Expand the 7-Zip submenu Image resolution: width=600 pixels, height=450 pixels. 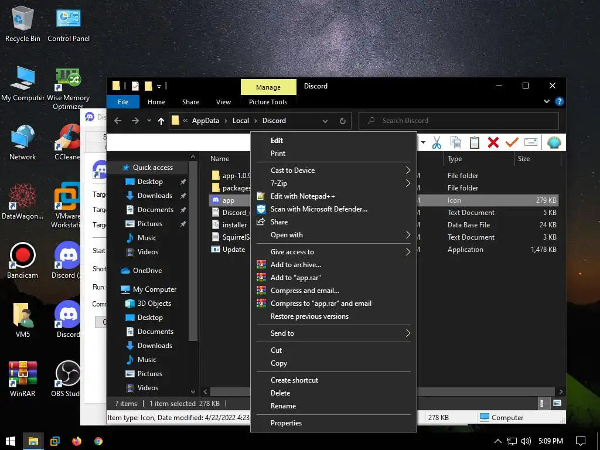(x=408, y=183)
